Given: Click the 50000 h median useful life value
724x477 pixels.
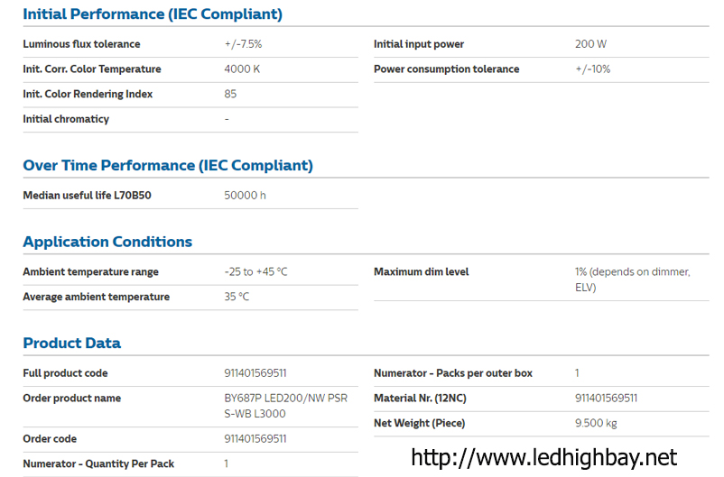Looking at the screenshot, I should [x=245, y=195].
